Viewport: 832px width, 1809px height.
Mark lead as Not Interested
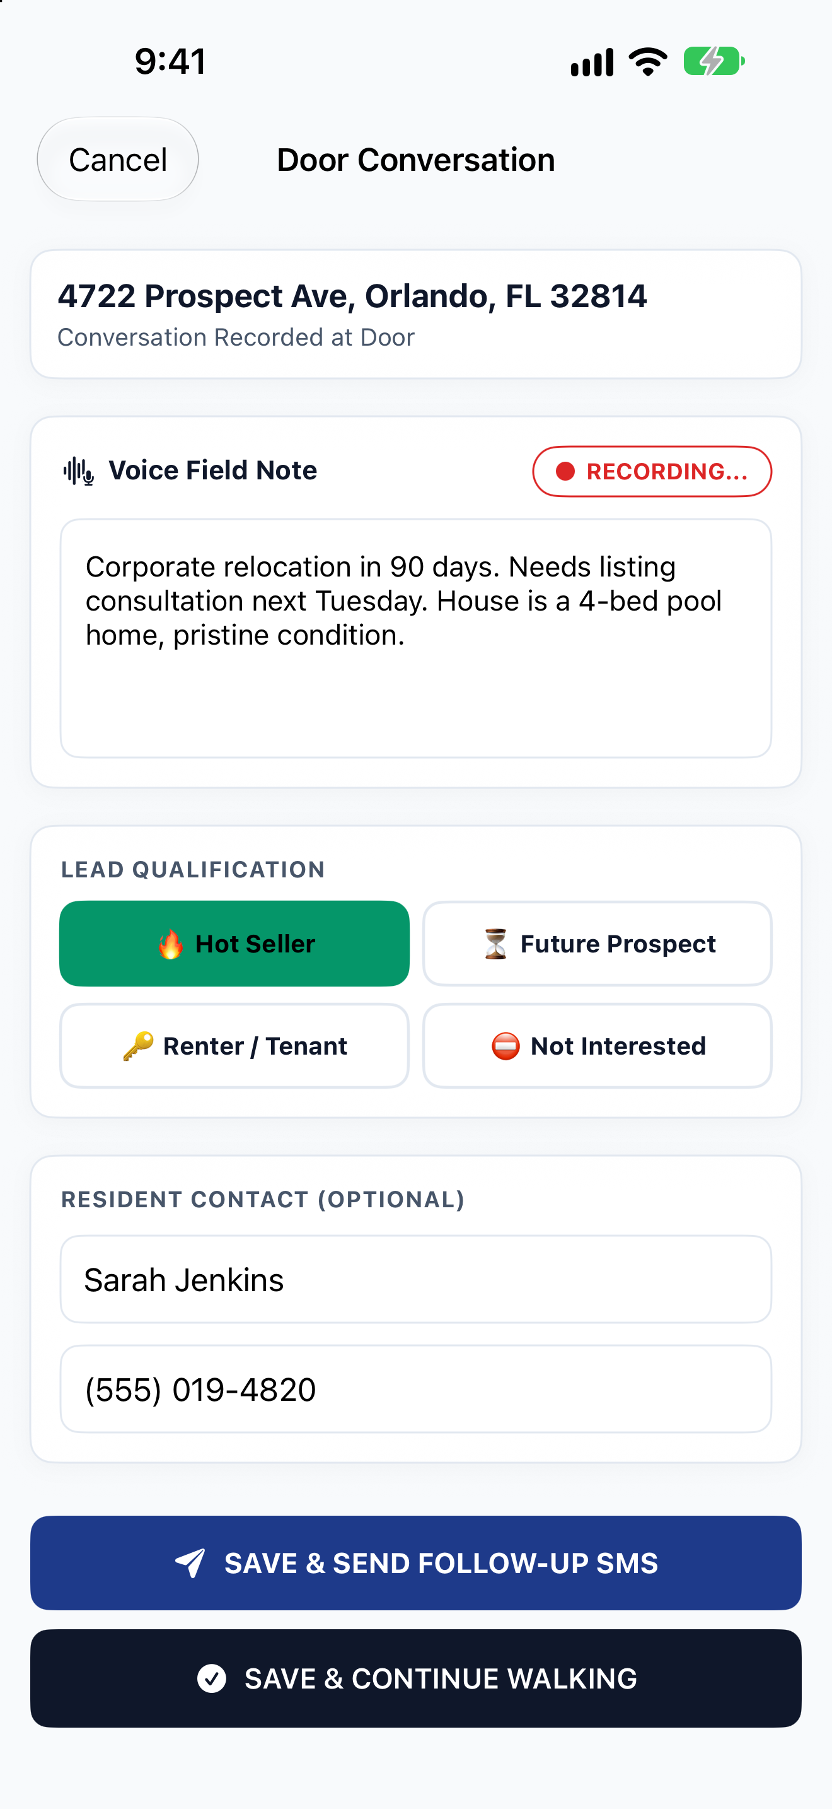(597, 1046)
